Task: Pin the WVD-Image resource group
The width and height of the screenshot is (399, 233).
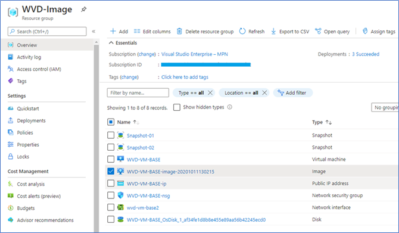Action: click(x=84, y=10)
